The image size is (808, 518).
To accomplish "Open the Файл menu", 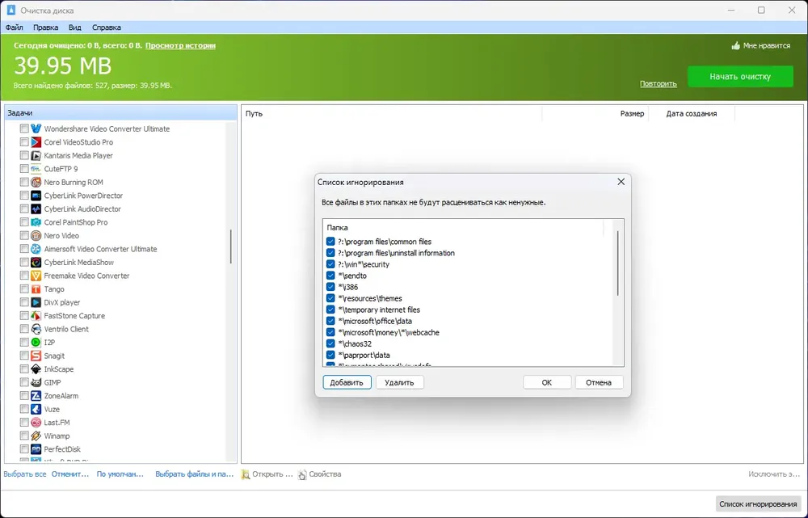I will click(x=14, y=27).
